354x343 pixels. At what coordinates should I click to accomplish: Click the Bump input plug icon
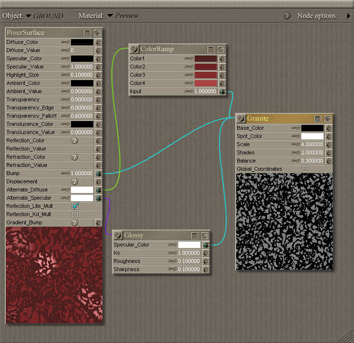(99, 174)
